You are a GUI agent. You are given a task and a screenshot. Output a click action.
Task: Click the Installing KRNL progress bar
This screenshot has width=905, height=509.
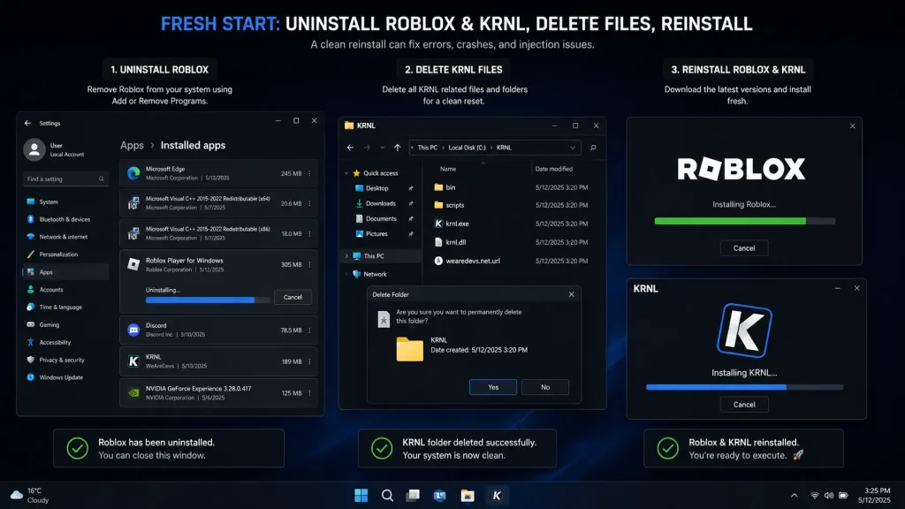click(744, 387)
